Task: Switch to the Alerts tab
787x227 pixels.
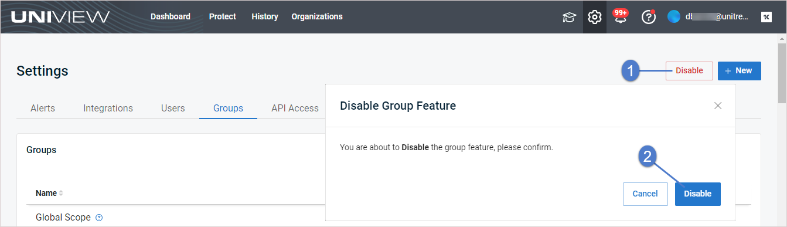Action: (x=43, y=108)
